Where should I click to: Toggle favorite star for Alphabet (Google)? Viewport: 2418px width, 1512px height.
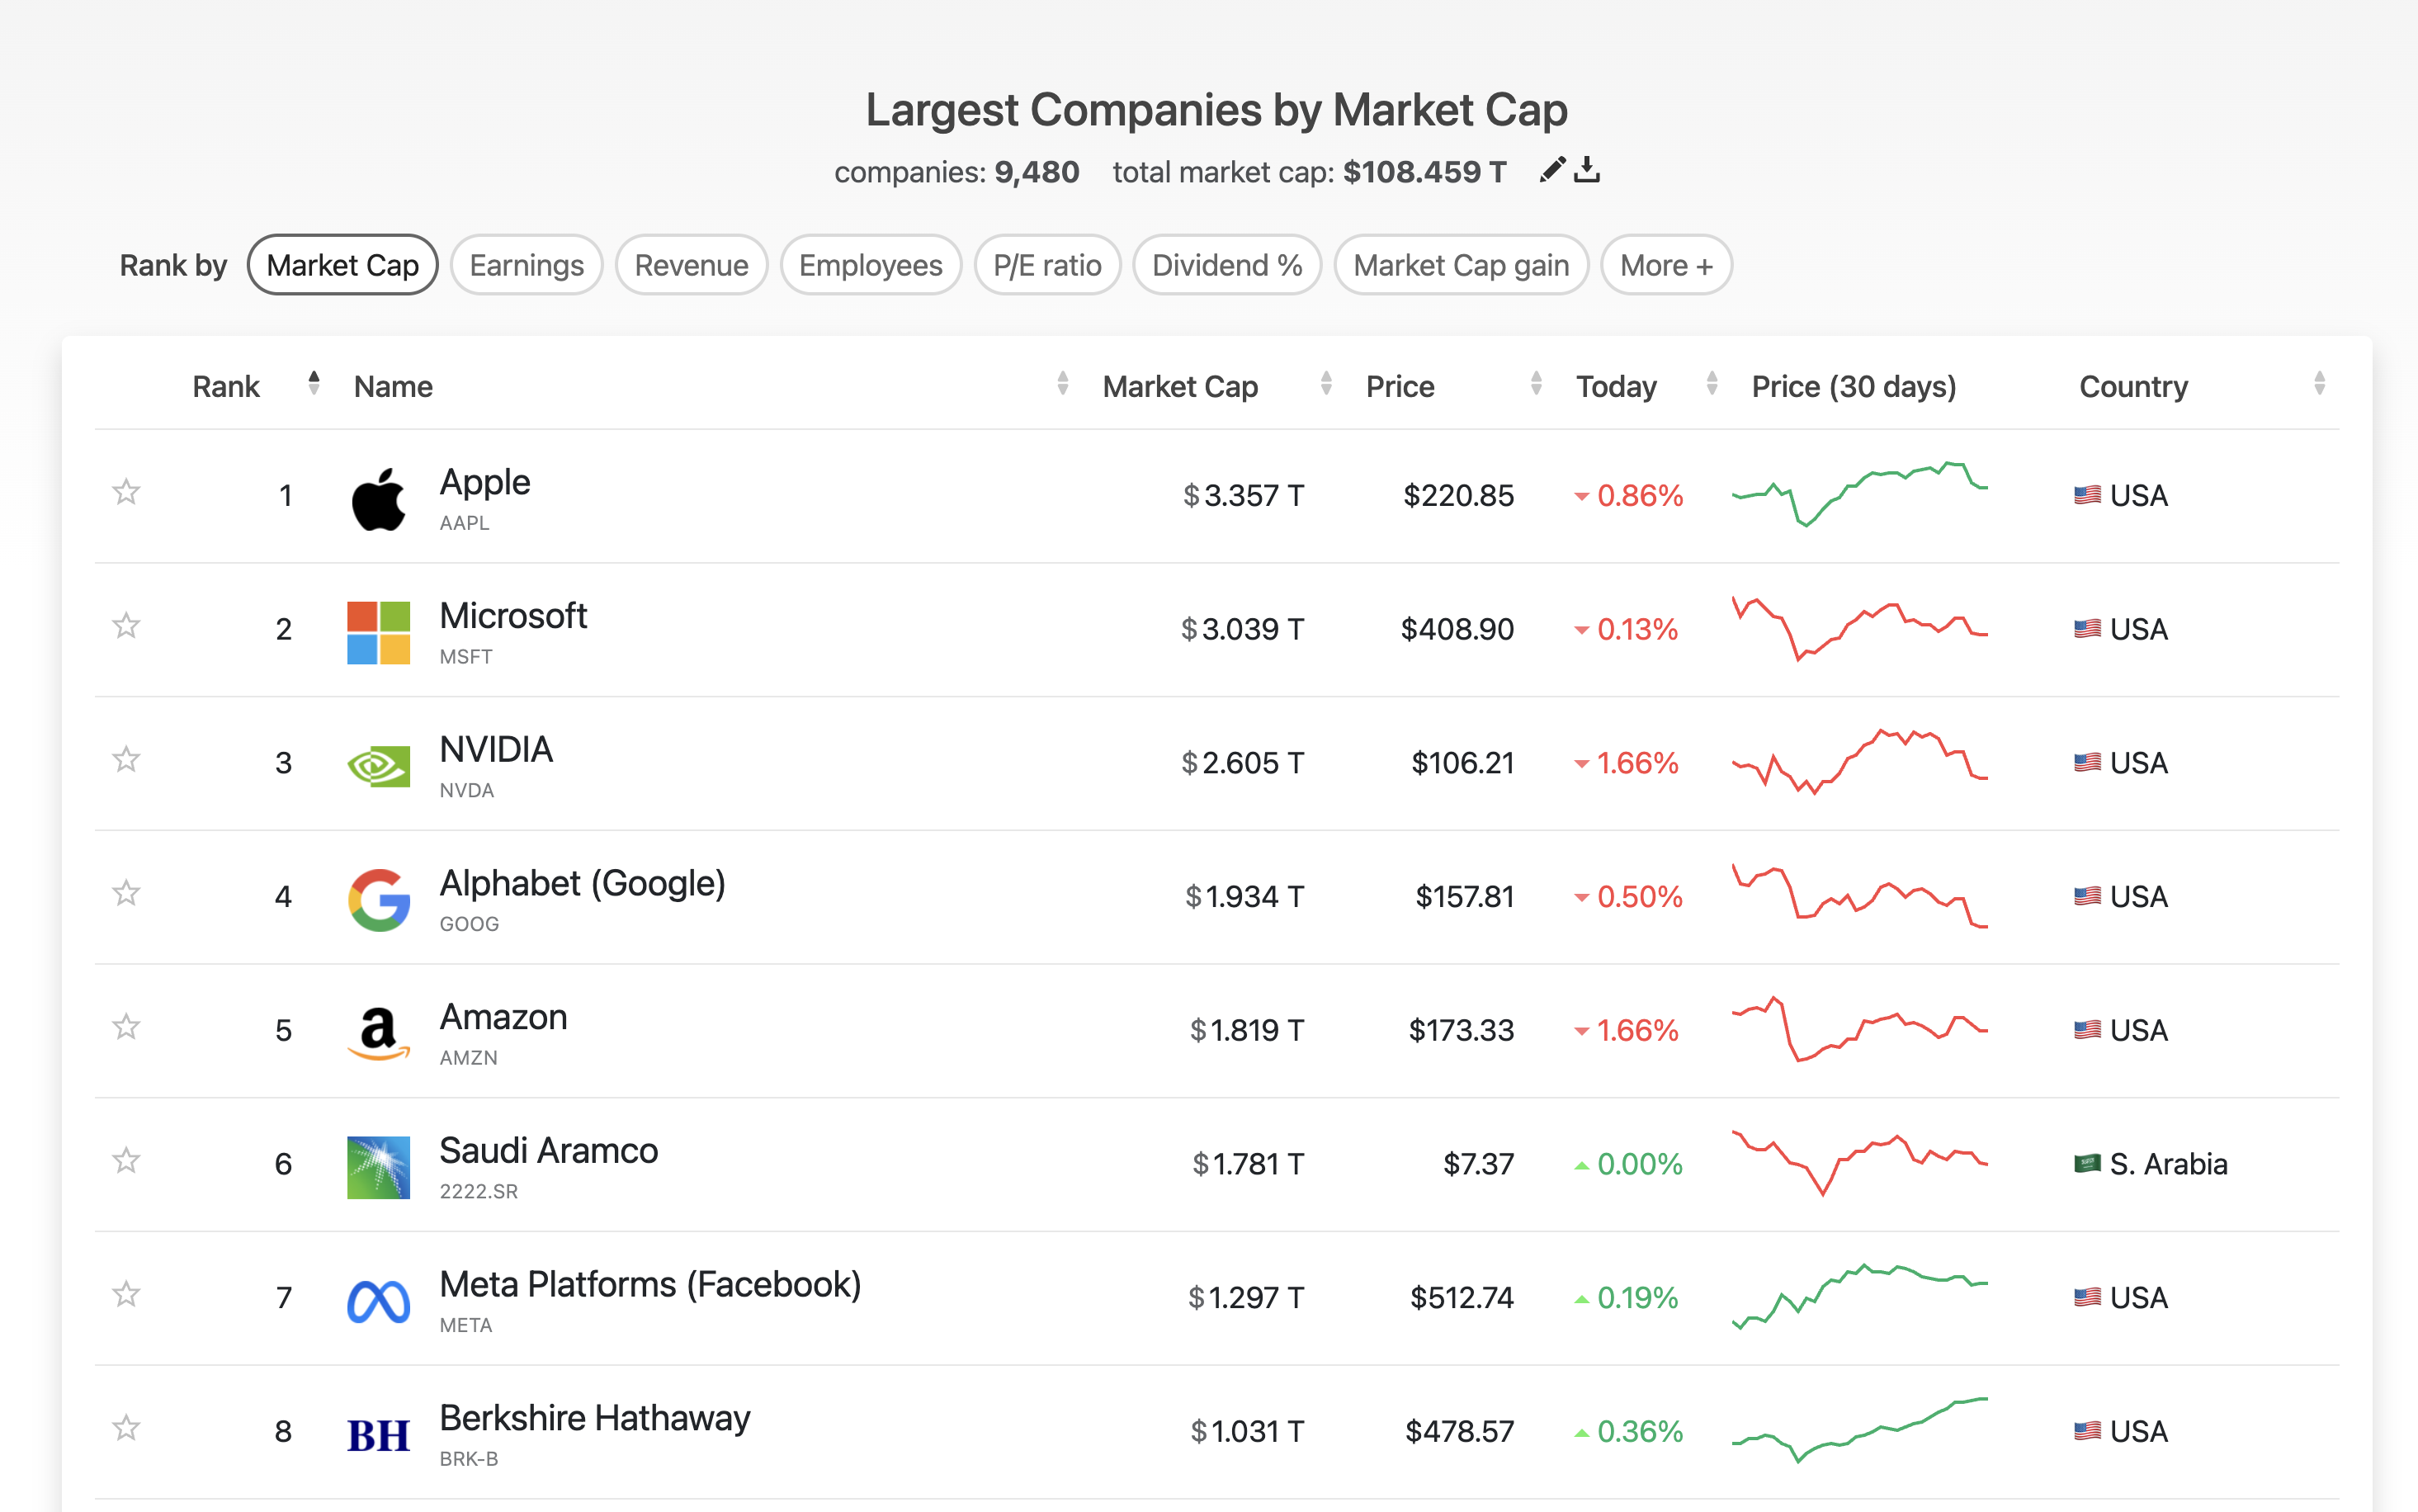126,893
